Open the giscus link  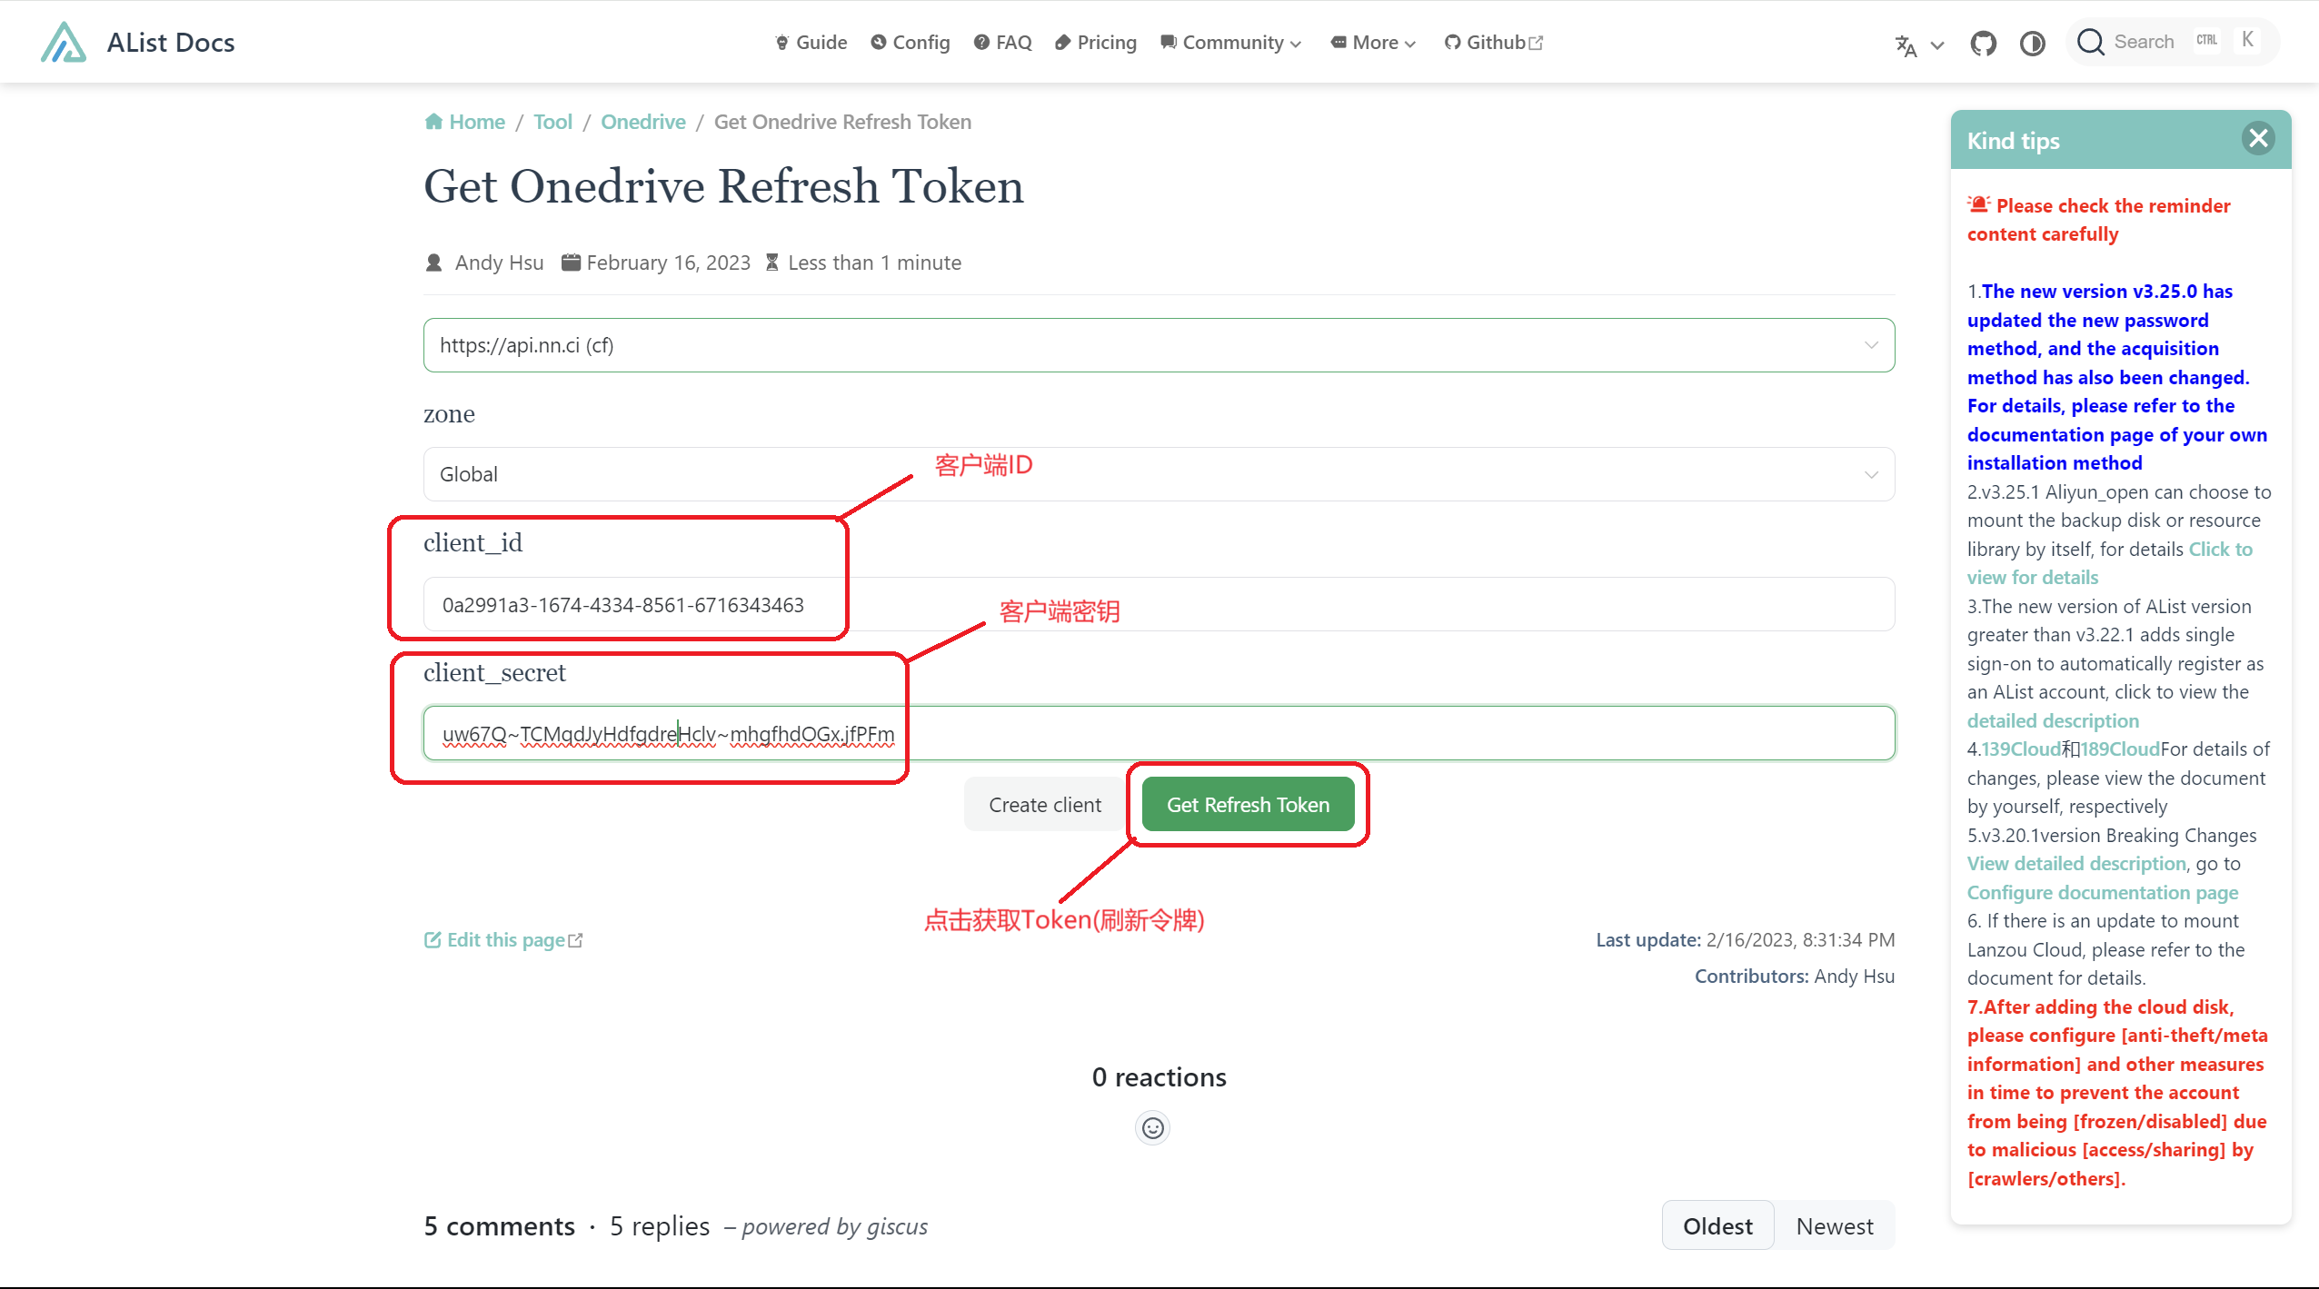coord(897,1226)
